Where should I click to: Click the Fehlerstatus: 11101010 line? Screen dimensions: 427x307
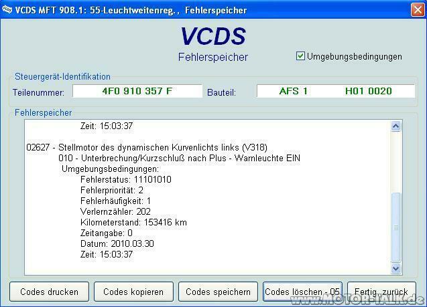pos(126,179)
